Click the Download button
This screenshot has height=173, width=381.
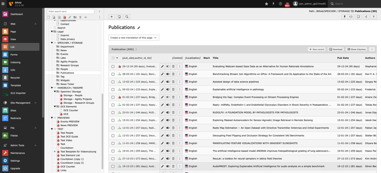[x=336, y=49]
